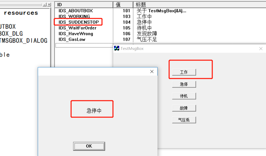This screenshot has height=156, width=266.
Task: Close the message box dialog
Action: tap(152, 72)
